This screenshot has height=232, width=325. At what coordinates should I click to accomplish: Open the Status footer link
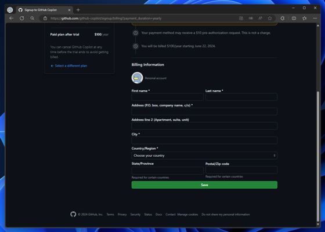(x=148, y=215)
